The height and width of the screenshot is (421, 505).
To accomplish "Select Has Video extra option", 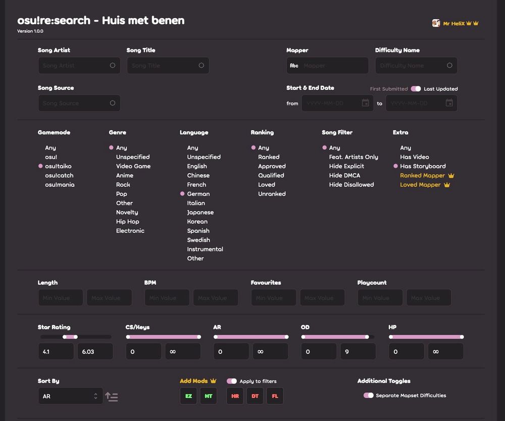I will (415, 157).
